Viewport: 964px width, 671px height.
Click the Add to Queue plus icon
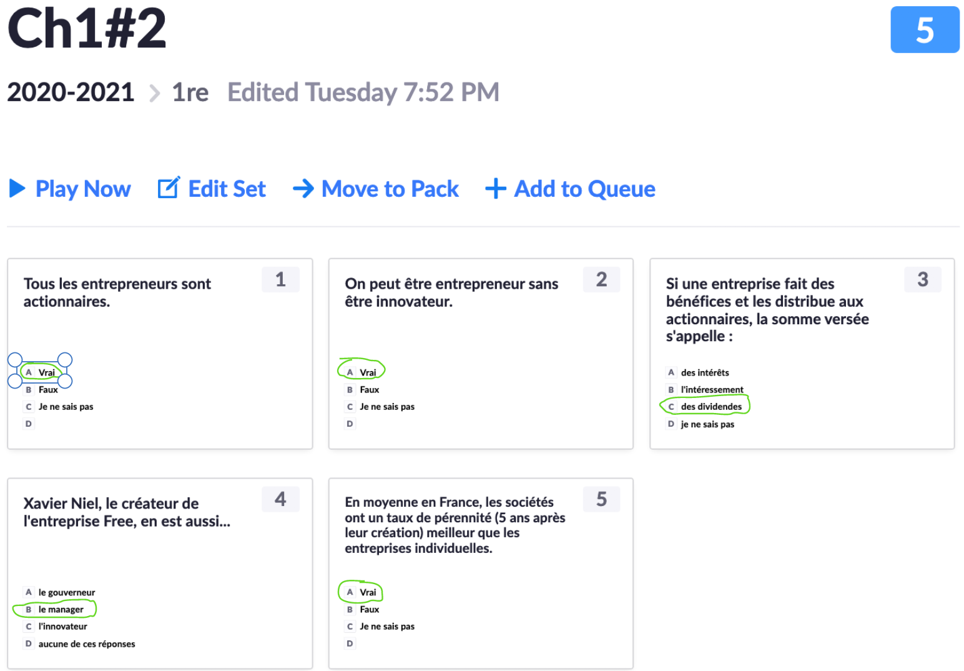coord(496,189)
